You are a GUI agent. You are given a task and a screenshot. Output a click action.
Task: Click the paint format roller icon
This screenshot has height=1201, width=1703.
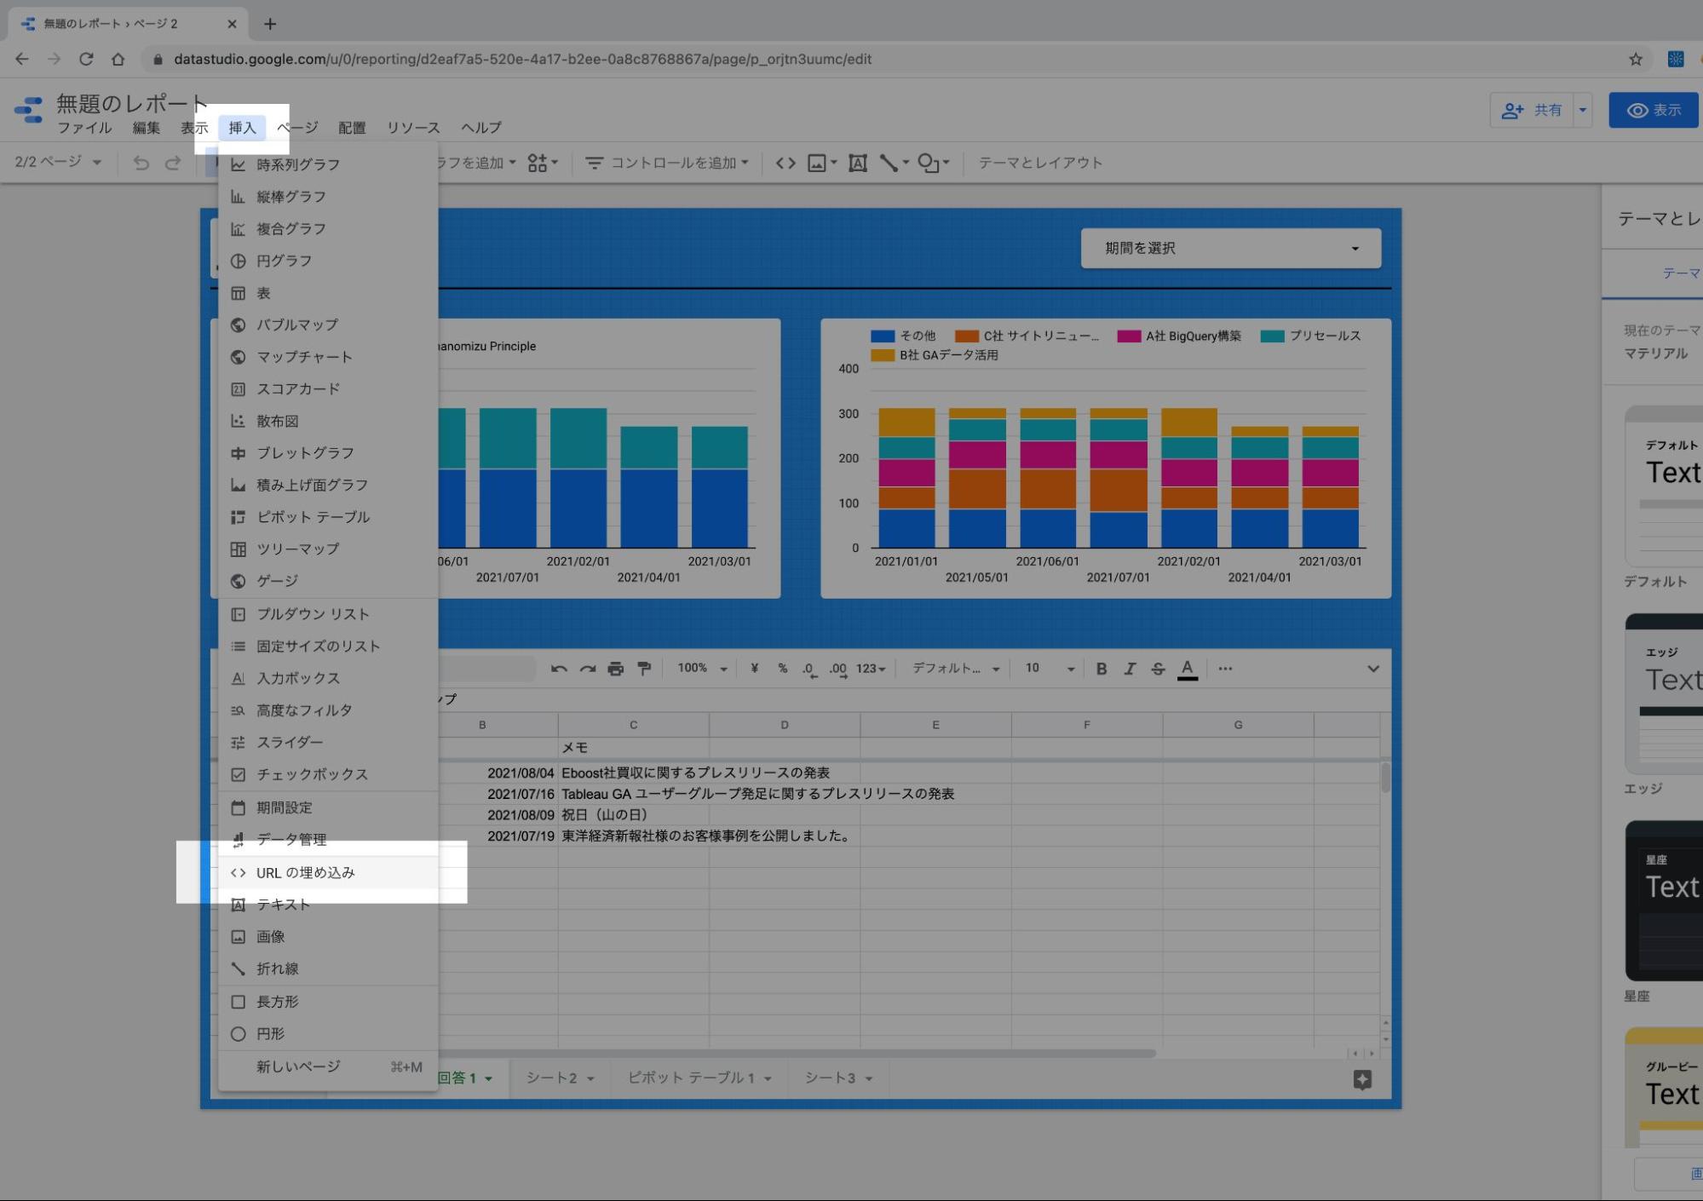(644, 669)
